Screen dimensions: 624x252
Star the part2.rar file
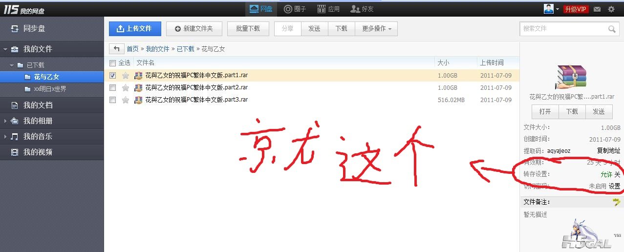[x=126, y=88]
